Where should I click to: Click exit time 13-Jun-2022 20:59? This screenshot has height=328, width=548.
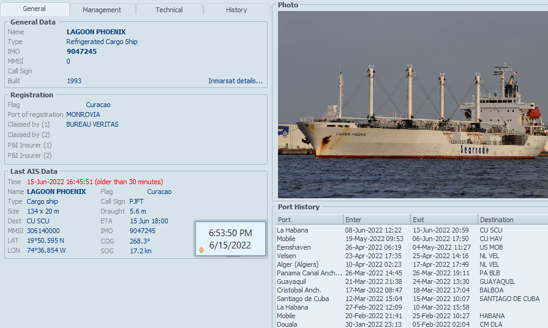(440, 230)
